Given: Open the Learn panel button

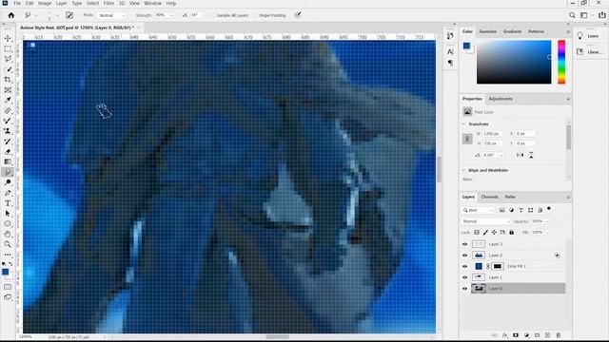Looking at the screenshot, I should tap(588, 36).
